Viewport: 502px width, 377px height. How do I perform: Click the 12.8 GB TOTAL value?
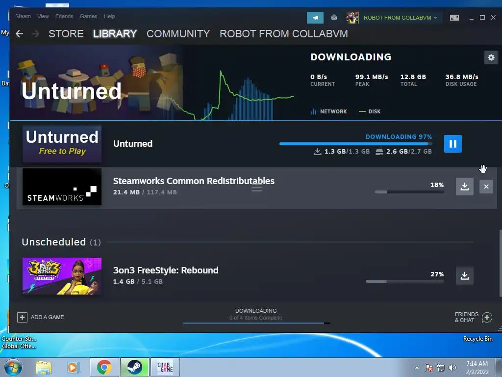click(x=413, y=77)
